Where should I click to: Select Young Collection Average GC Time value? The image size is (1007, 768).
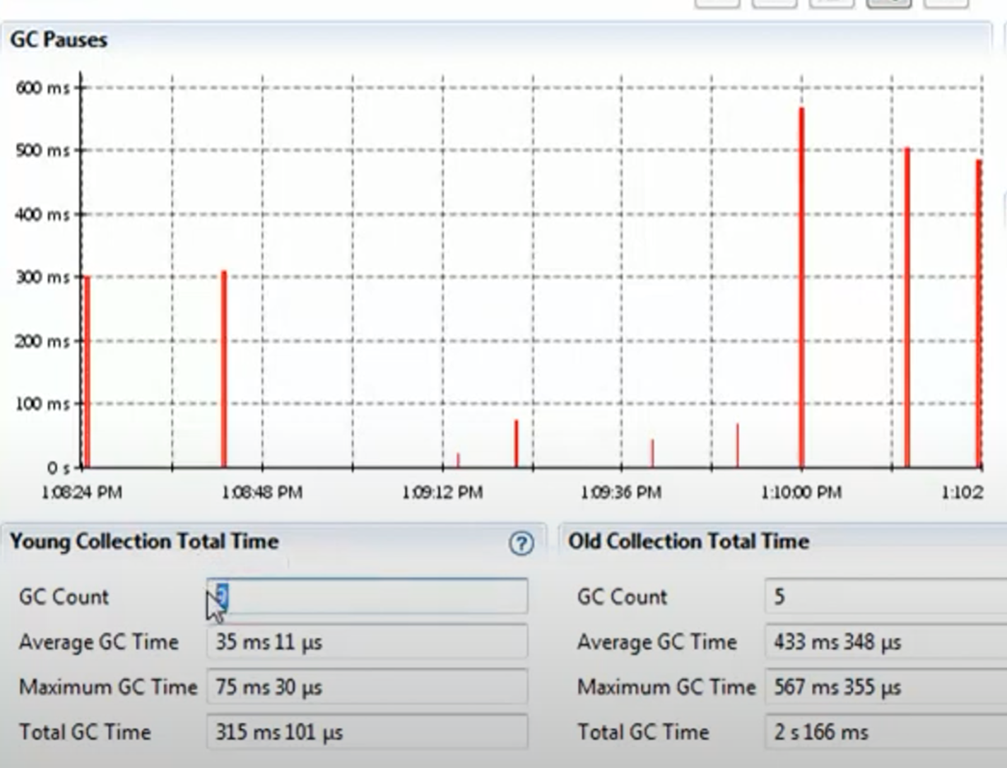(x=367, y=642)
